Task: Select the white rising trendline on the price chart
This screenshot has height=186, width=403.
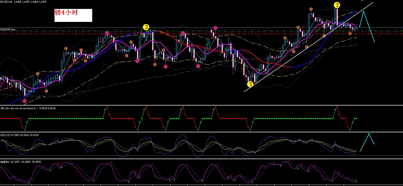Action: click(x=309, y=47)
